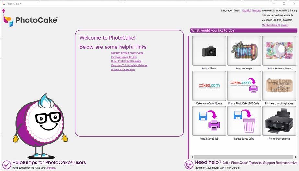Click the Delete Saved Jobs label
Image resolution: width=299 pixels, height=171 pixels.
tap(244, 139)
